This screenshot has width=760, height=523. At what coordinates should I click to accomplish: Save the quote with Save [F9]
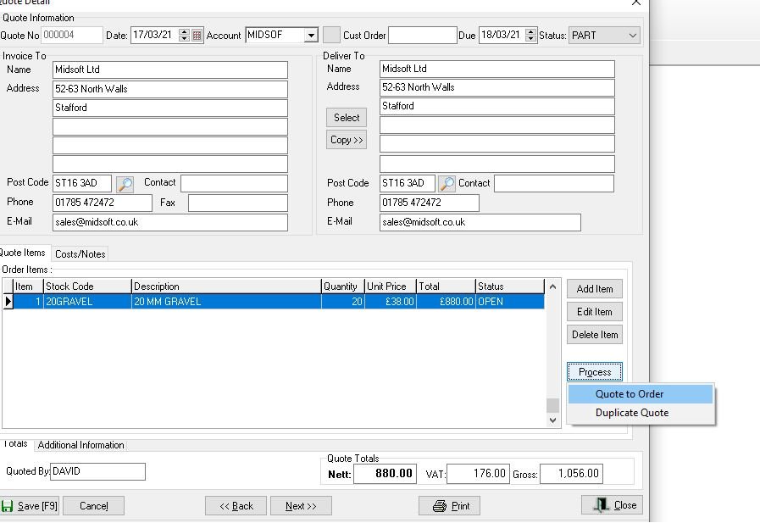click(30, 506)
